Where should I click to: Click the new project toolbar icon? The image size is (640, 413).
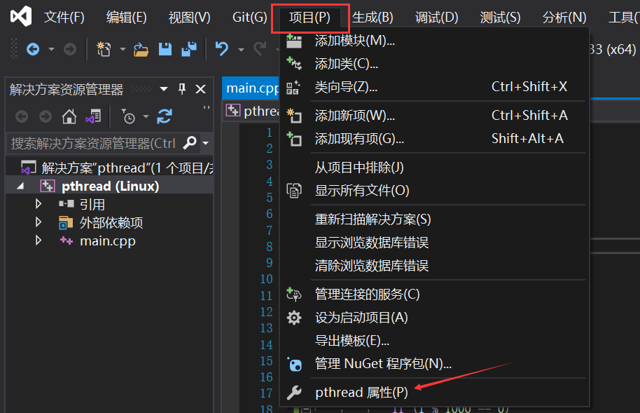pos(103,49)
